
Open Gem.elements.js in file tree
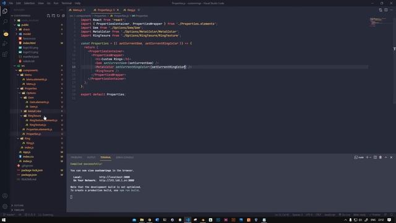tap(40, 102)
